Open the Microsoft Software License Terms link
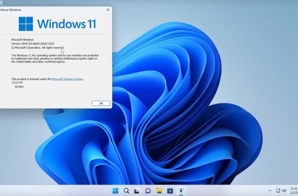This screenshot has width=298, height=196. [67, 79]
